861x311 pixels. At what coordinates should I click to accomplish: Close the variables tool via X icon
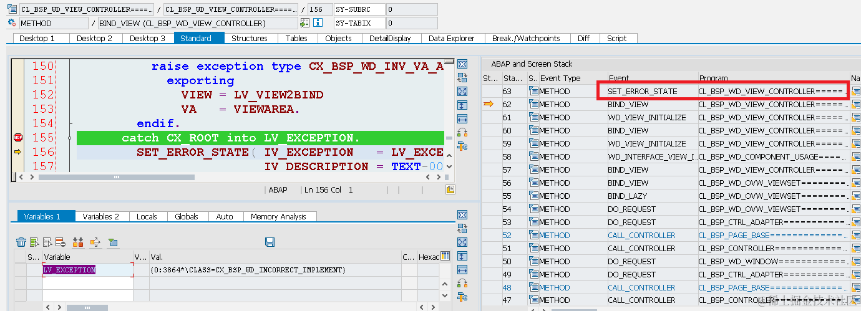point(462,215)
